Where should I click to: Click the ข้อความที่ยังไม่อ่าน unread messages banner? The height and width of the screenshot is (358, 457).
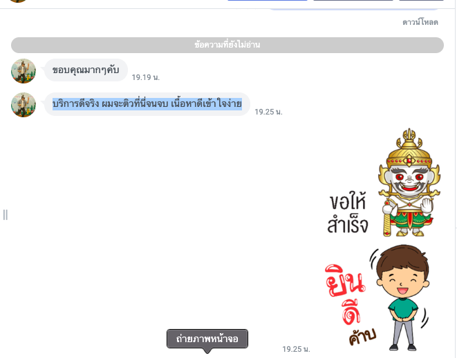227,45
